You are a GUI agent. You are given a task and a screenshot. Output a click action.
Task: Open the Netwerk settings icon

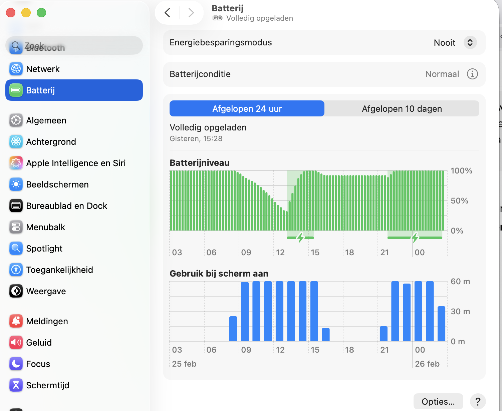click(x=16, y=69)
